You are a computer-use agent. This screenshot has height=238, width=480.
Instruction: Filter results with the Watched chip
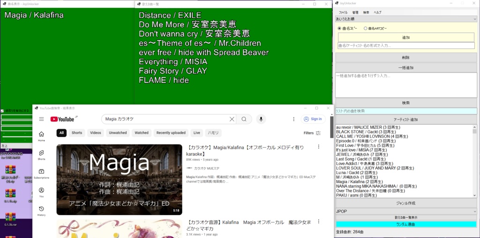pyautogui.click(x=142, y=133)
